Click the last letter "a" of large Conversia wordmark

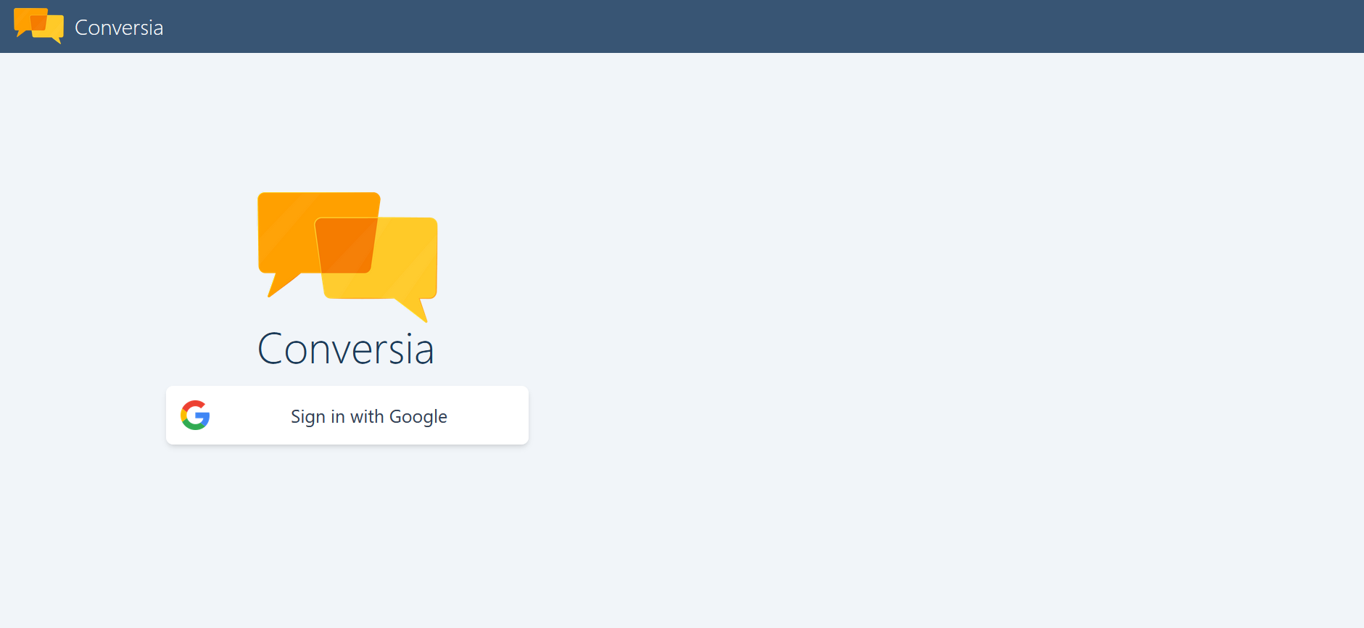pyautogui.click(x=423, y=352)
